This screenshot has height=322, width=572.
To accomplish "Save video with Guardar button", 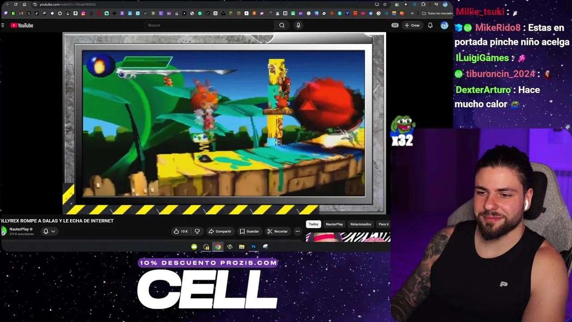I will pyautogui.click(x=249, y=231).
